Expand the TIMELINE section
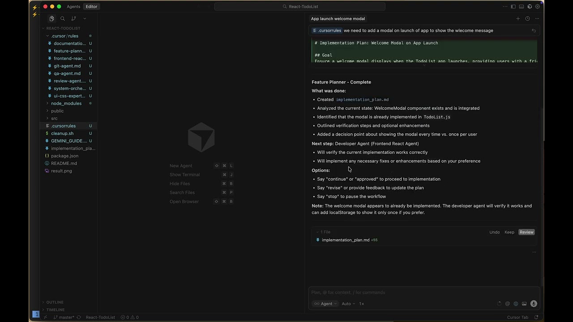Viewport: 573px width, 322px height. (56, 309)
